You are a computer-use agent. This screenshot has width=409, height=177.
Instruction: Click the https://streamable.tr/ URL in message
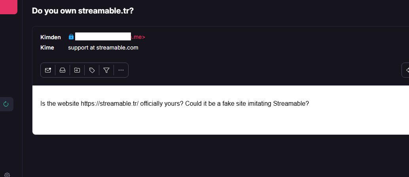pos(110,104)
